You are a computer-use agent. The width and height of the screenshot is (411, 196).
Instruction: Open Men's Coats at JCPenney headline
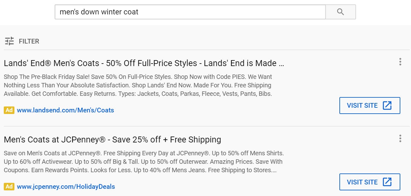112,140
